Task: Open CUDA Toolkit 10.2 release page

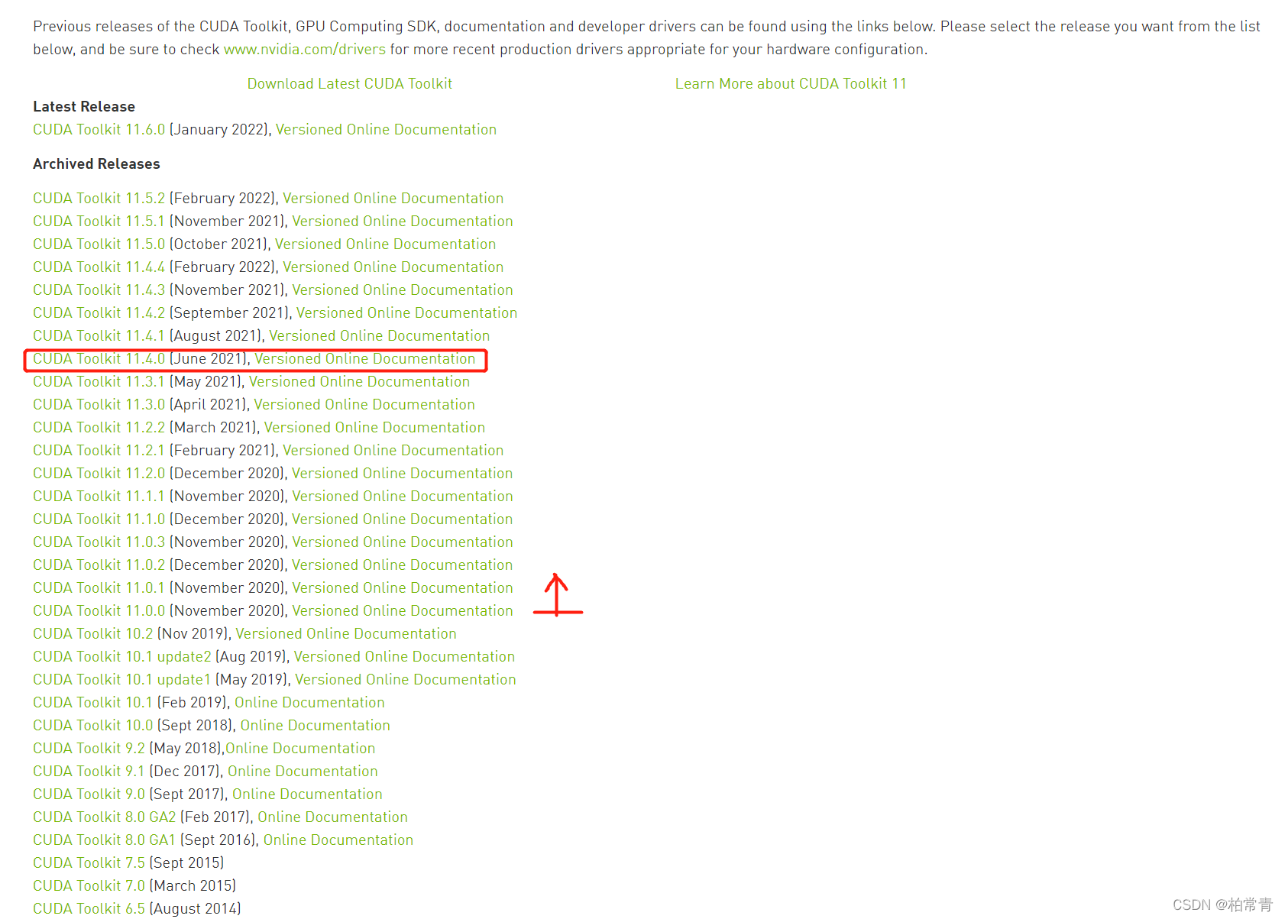Action: [x=92, y=633]
